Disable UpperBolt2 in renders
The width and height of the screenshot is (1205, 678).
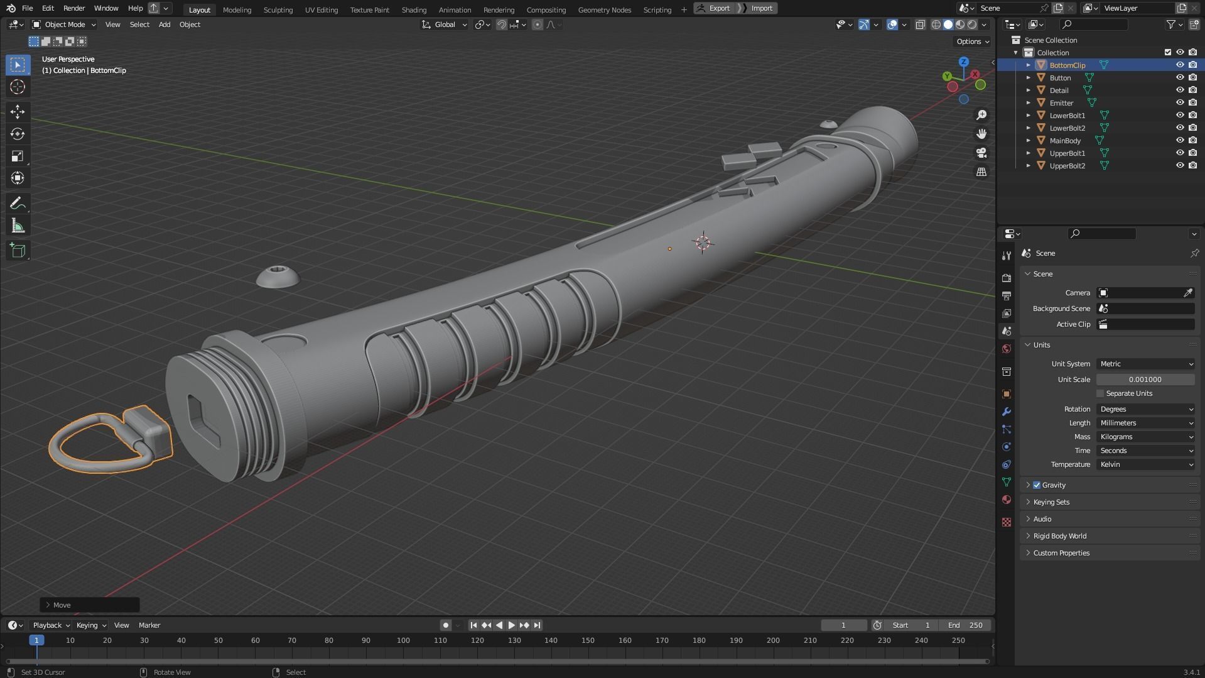[1192, 165]
